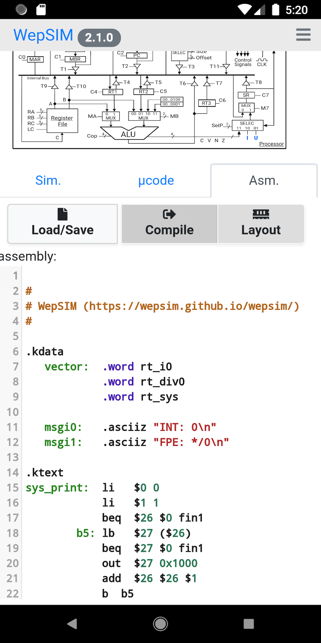This screenshot has height=643, width=321.
Task: Click the SR register in diagram
Action: (x=246, y=95)
